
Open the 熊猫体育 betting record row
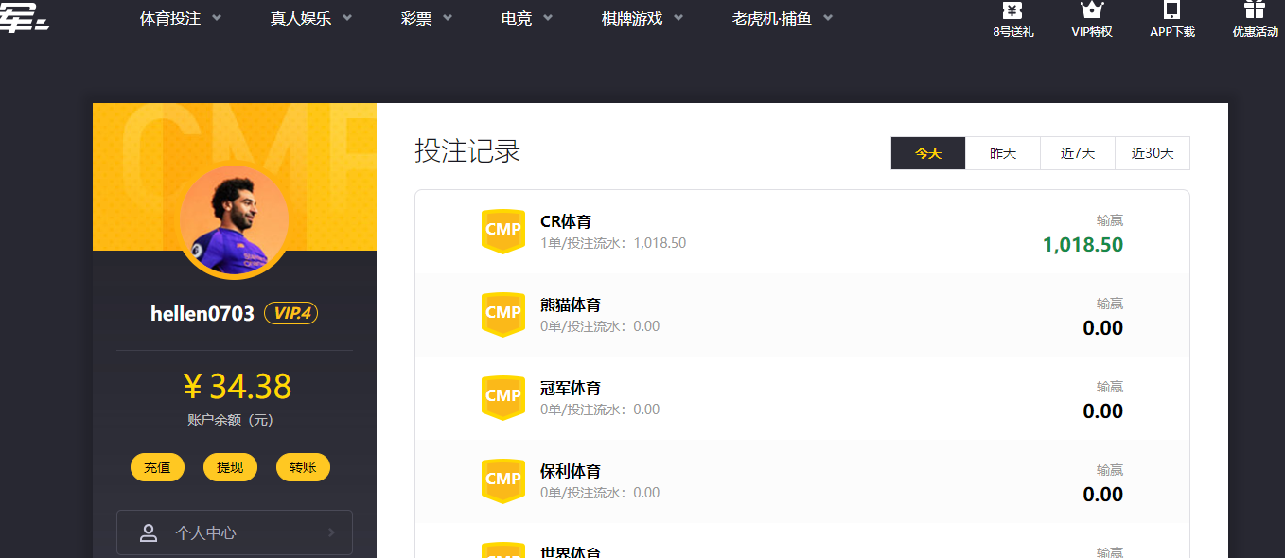coord(802,316)
